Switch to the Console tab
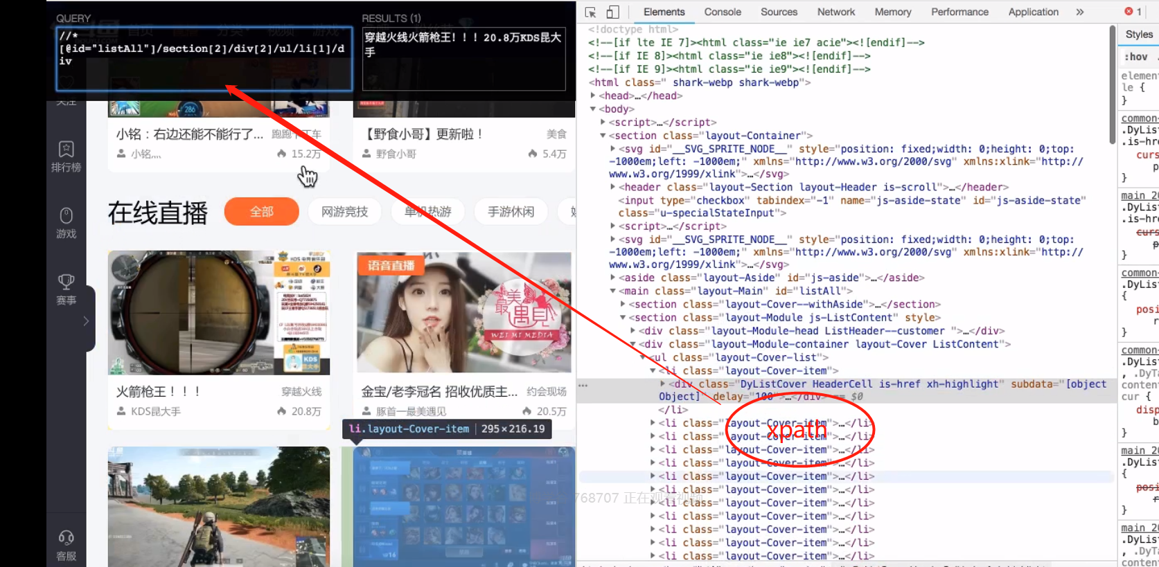This screenshot has width=1159, height=567. [723, 12]
